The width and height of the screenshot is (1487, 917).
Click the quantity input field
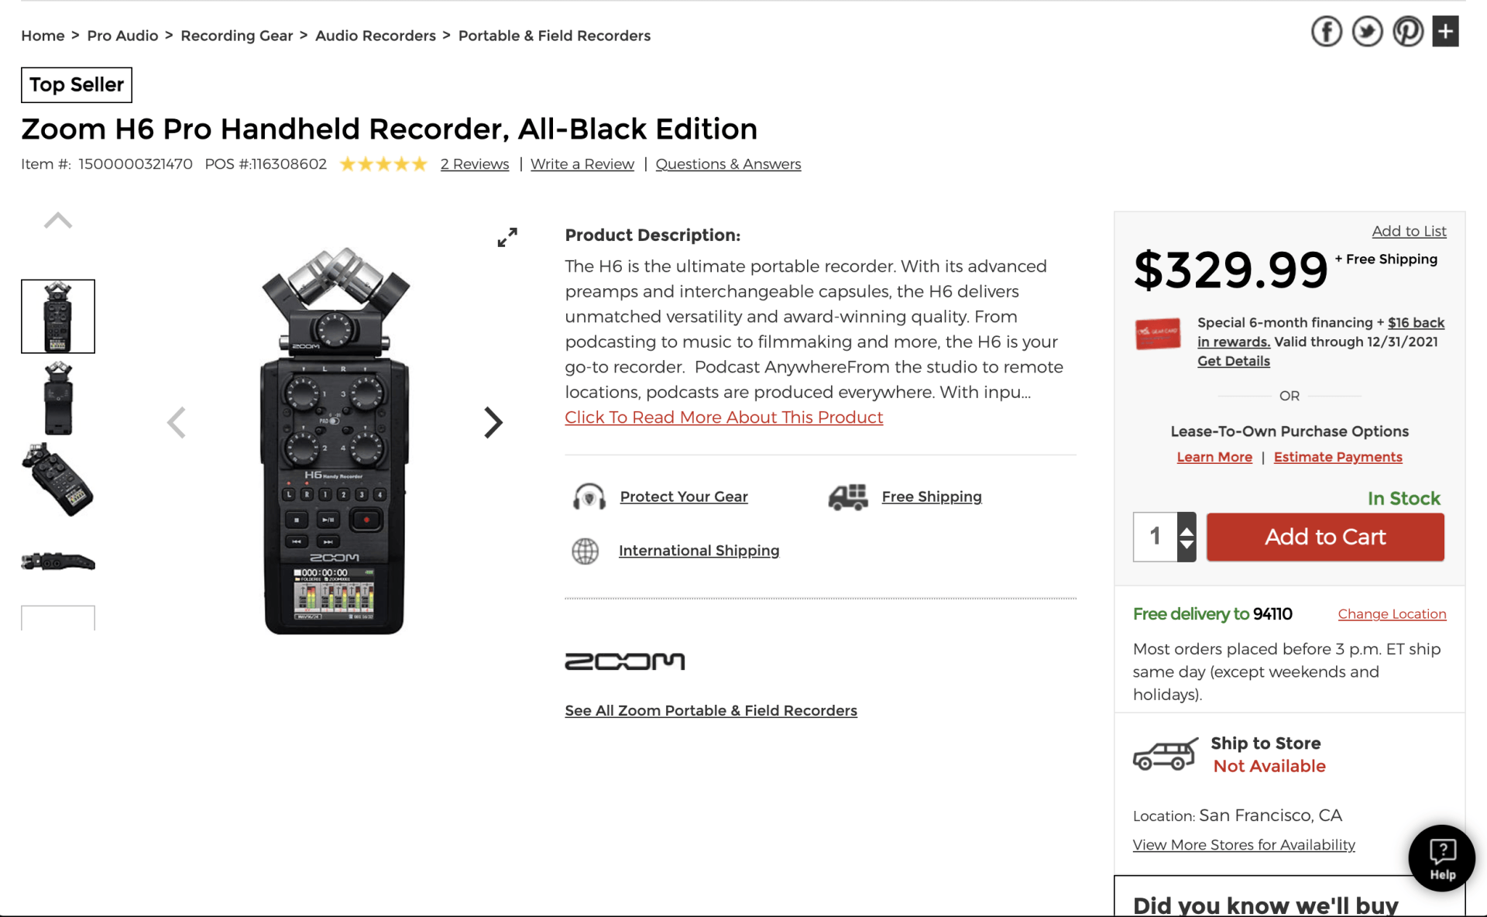coord(1155,537)
